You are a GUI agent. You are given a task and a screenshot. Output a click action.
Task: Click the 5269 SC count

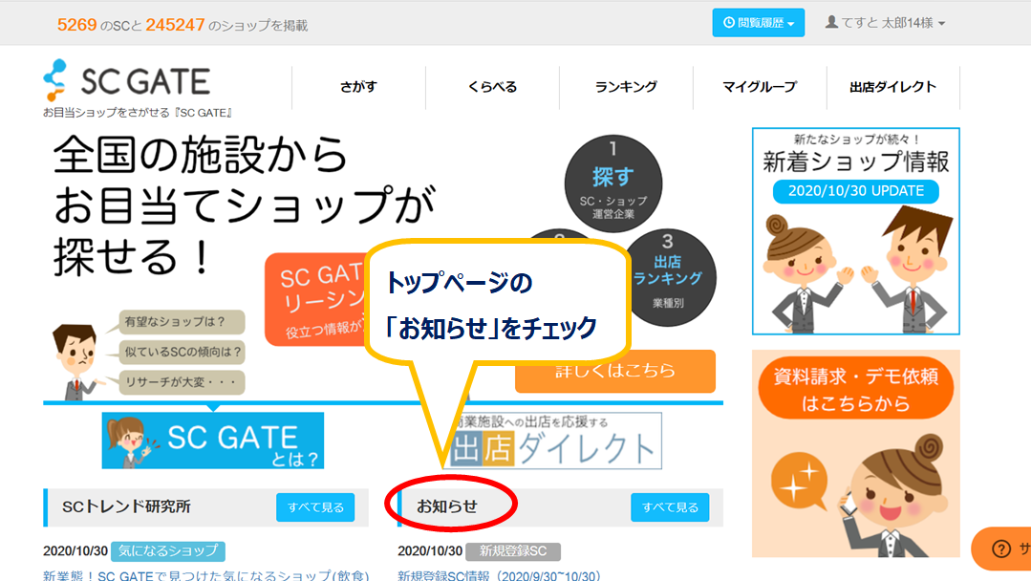77,25
